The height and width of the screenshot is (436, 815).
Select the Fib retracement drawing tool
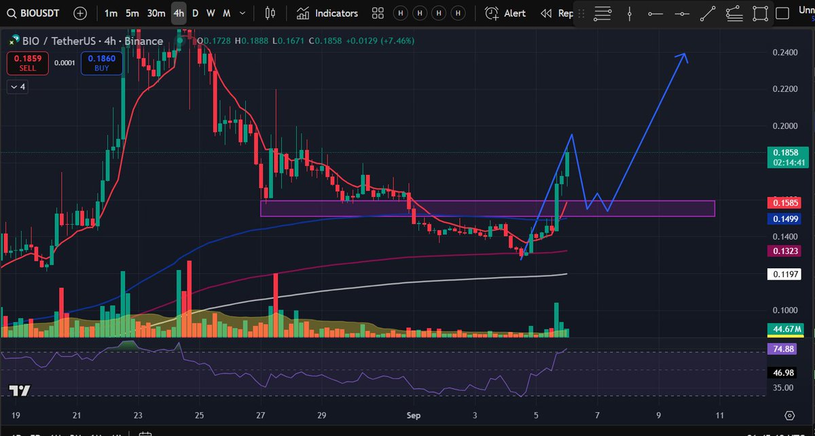click(602, 13)
